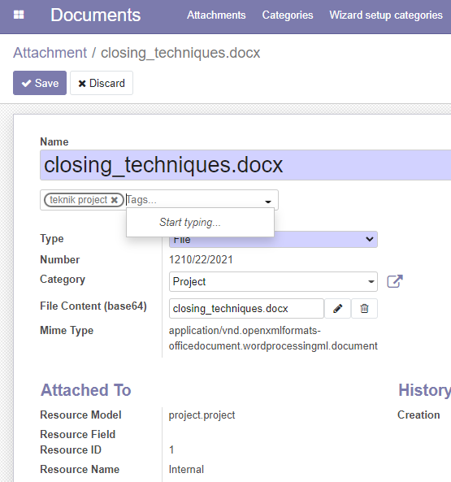Go back to Attachment breadcrumb
The width and height of the screenshot is (451, 482).
click(50, 53)
